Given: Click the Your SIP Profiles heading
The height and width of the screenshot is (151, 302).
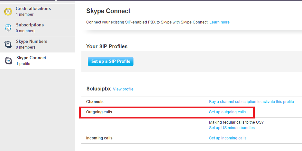Looking at the screenshot, I should click(x=107, y=47).
